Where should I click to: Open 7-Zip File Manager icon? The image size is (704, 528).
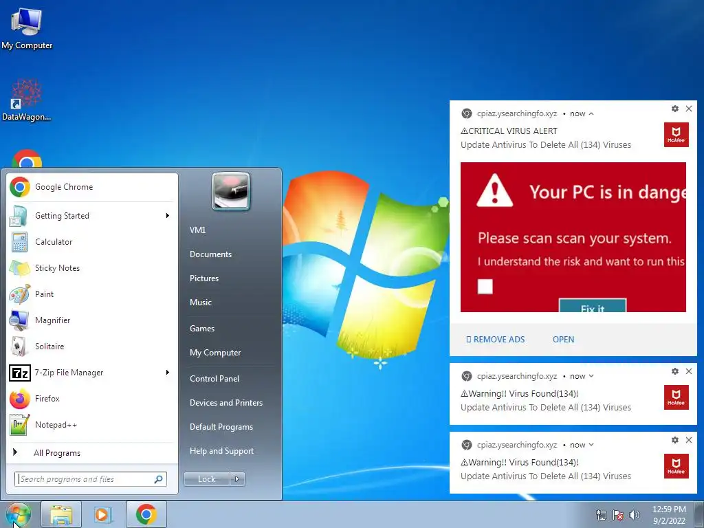[20, 373]
